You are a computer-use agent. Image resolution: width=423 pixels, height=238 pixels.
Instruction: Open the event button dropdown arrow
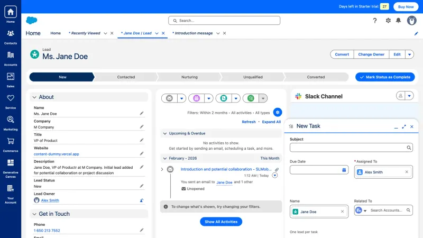[209, 98]
